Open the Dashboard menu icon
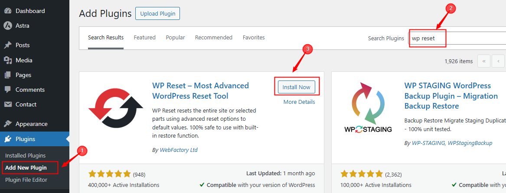The image size is (506, 193). tap(8, 11)
